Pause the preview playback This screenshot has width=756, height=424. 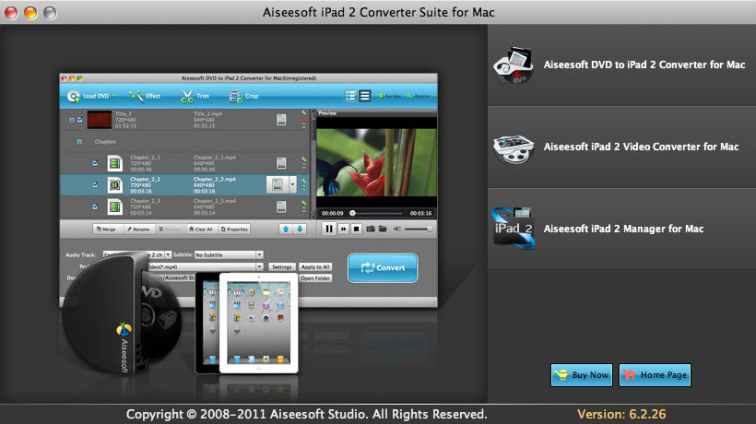coord(329,229)
